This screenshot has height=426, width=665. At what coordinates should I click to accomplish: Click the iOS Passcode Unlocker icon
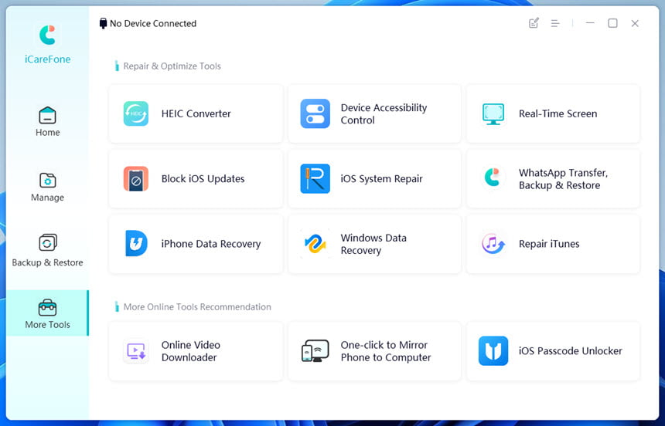(x=493, y=351)
